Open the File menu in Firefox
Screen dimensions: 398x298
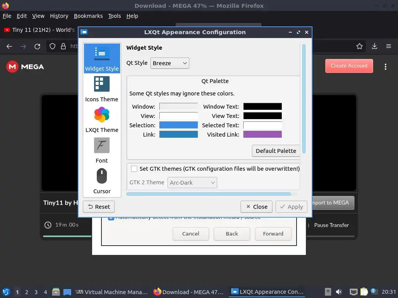point(7,16)
